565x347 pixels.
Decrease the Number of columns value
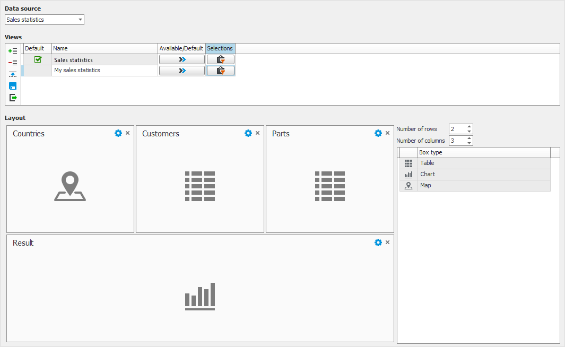[469, 143]
